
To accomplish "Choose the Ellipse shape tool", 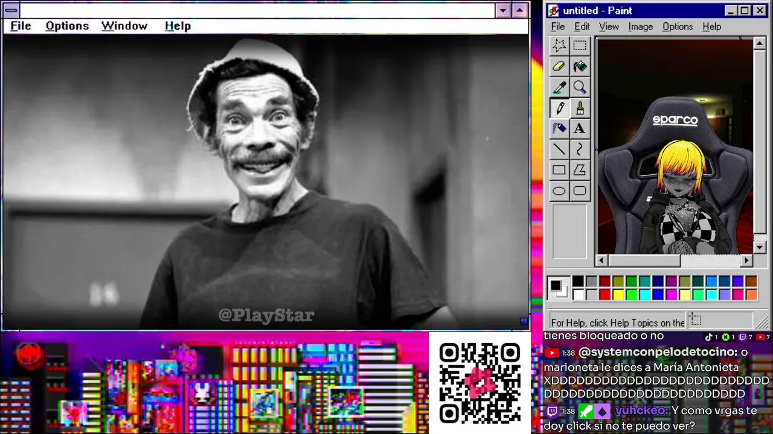I will 559,191.
